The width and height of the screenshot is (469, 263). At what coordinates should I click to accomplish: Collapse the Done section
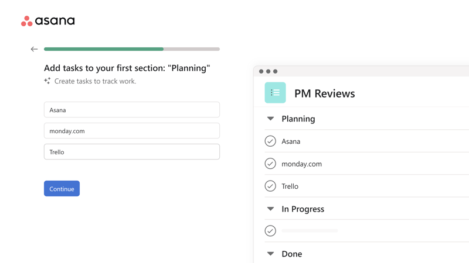pyautogui.click(x=270, y=254)
